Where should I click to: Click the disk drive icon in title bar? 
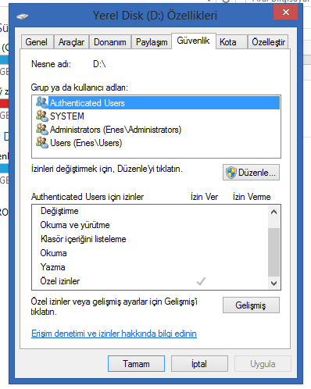pyautogui.click(x=23, y=16)
